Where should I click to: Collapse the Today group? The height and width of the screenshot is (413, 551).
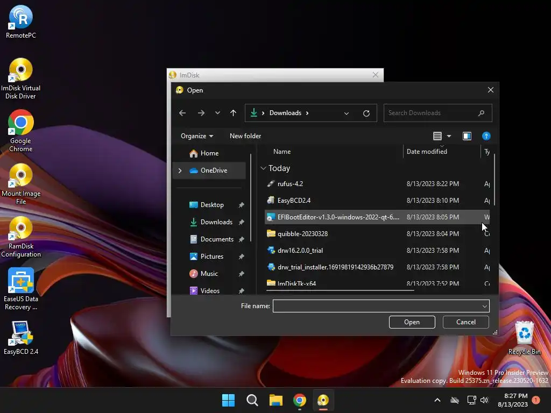[x=263, y=168]
